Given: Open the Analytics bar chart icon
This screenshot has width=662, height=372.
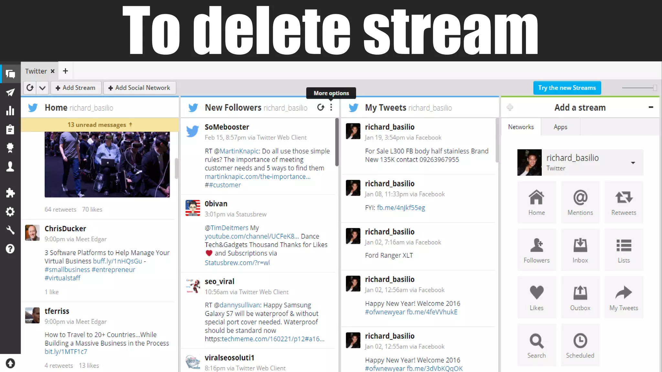Looking at the screenshot, I should coord(10,111).
